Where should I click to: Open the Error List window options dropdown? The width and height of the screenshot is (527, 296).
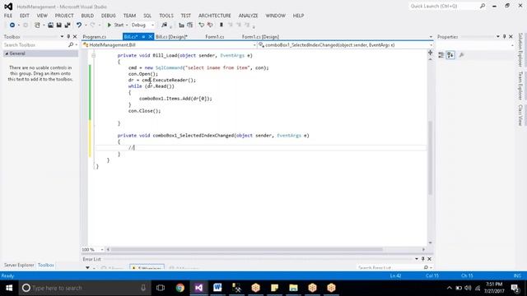(417, 259)
